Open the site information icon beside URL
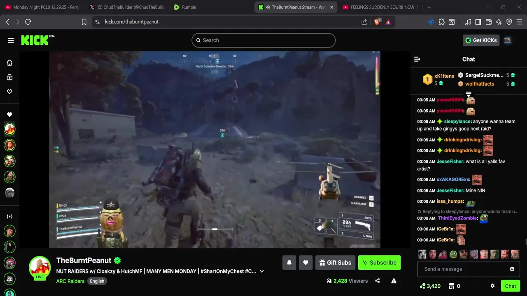Image resolution: width=527 pixels, height=296 pixels. [x=97, y=22]
